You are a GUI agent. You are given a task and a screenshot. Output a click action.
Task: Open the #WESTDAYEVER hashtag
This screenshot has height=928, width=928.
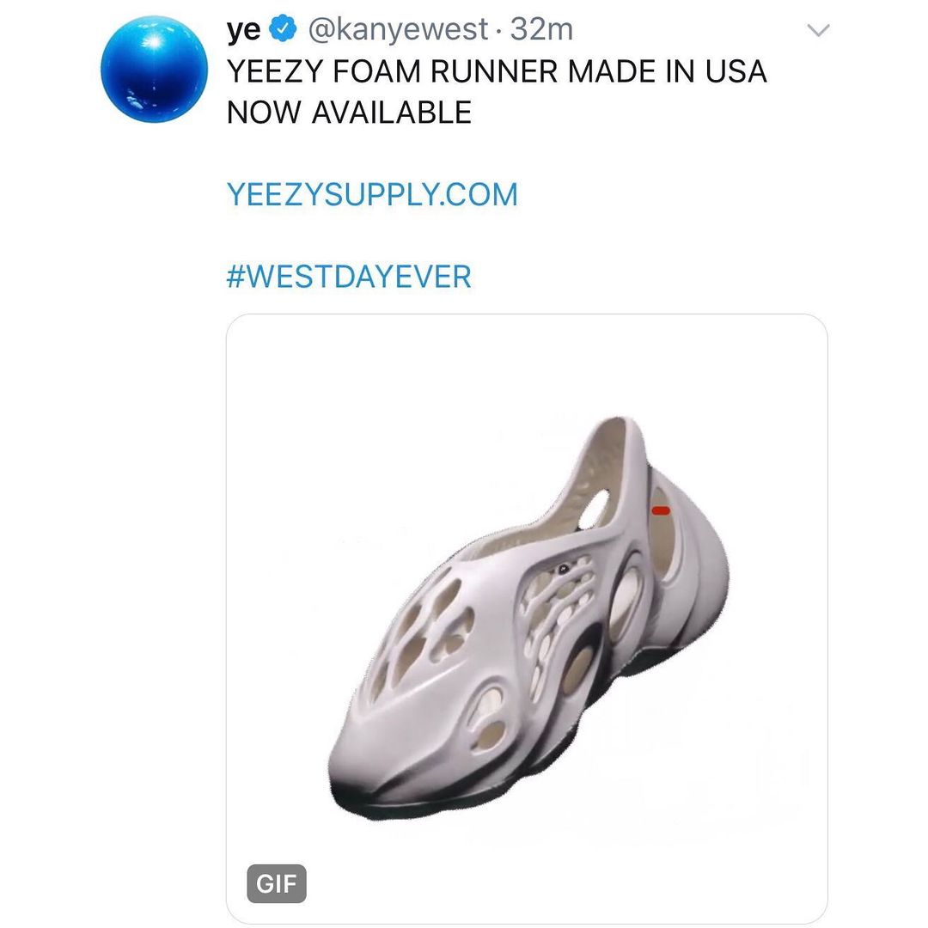(349, 277)
